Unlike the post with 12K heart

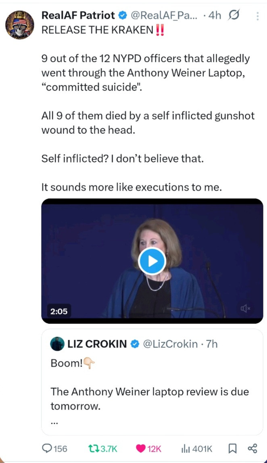click(x=141, y=448)
